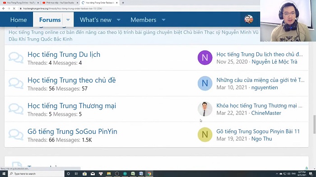Click the address bar URL
Image resolution: width=316 pixels, height=177 pixels.
[x=63, y=9]
